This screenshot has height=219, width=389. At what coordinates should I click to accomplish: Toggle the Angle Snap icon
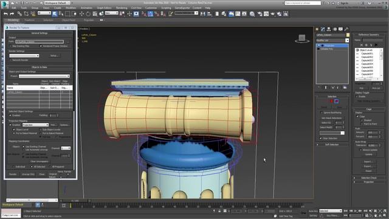tap(151, 14)
